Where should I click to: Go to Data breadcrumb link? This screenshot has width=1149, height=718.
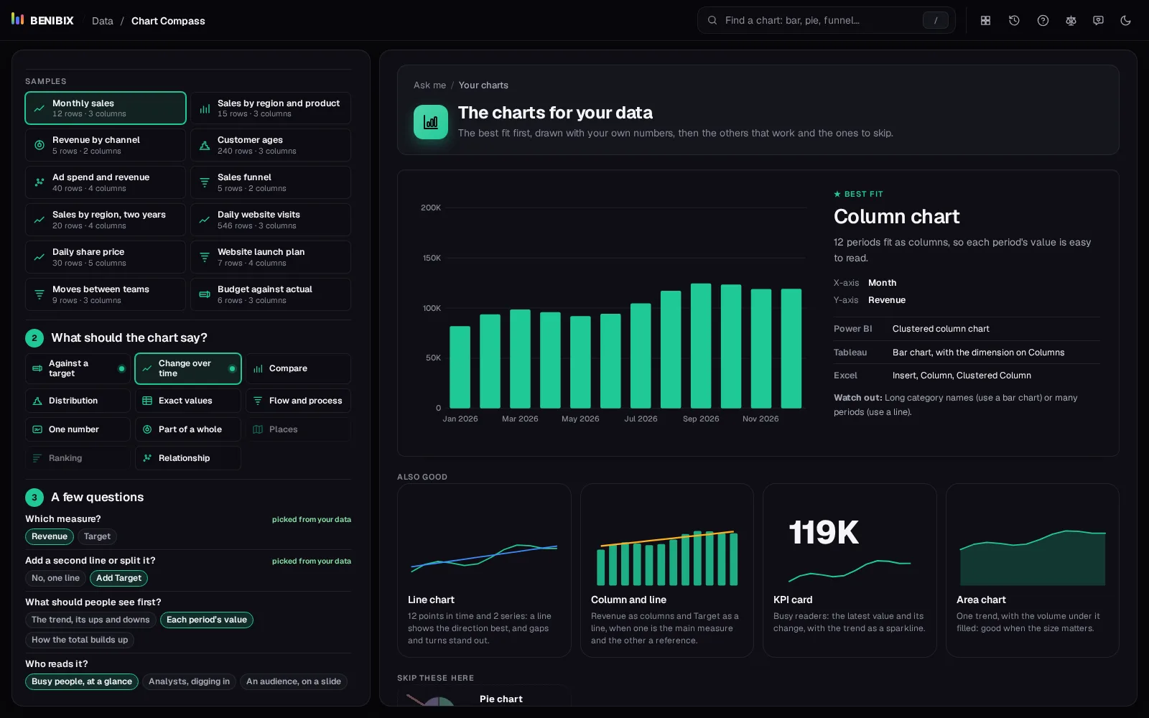tap(103, 21)
